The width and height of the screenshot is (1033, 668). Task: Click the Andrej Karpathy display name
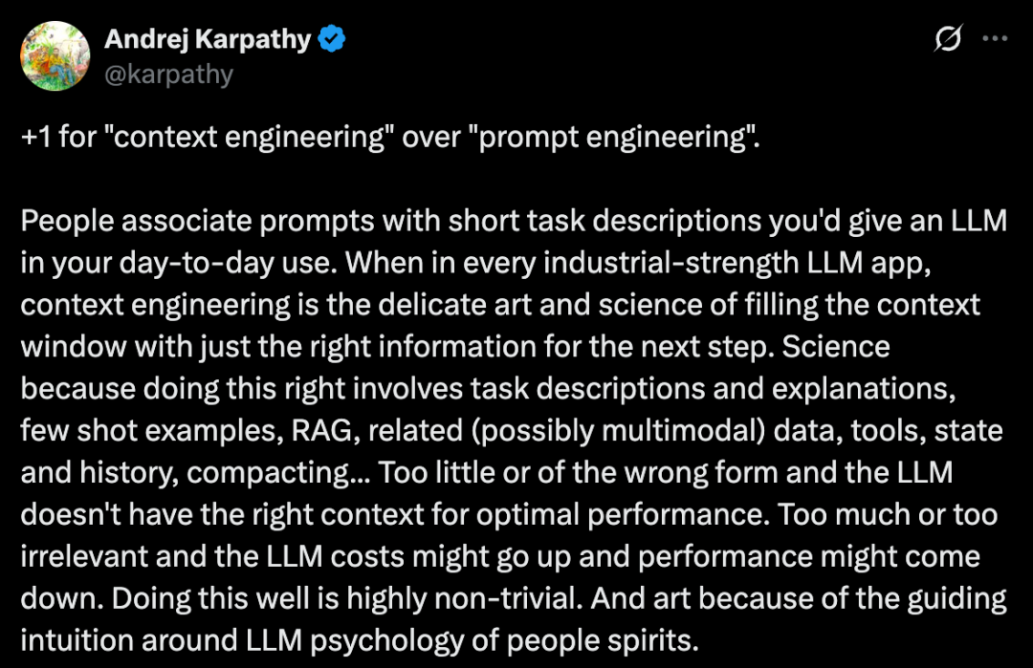tap(208, 39)
